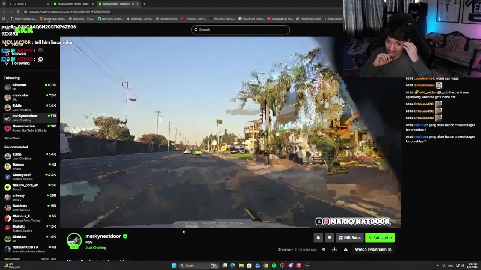Viewport: 481px width, 270px height.
Task: Open Darcss chess channel in Recommended
Action: 30,166
